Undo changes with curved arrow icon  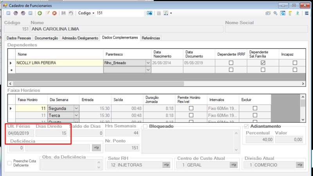pyautogui.click(x=71, y=13)
